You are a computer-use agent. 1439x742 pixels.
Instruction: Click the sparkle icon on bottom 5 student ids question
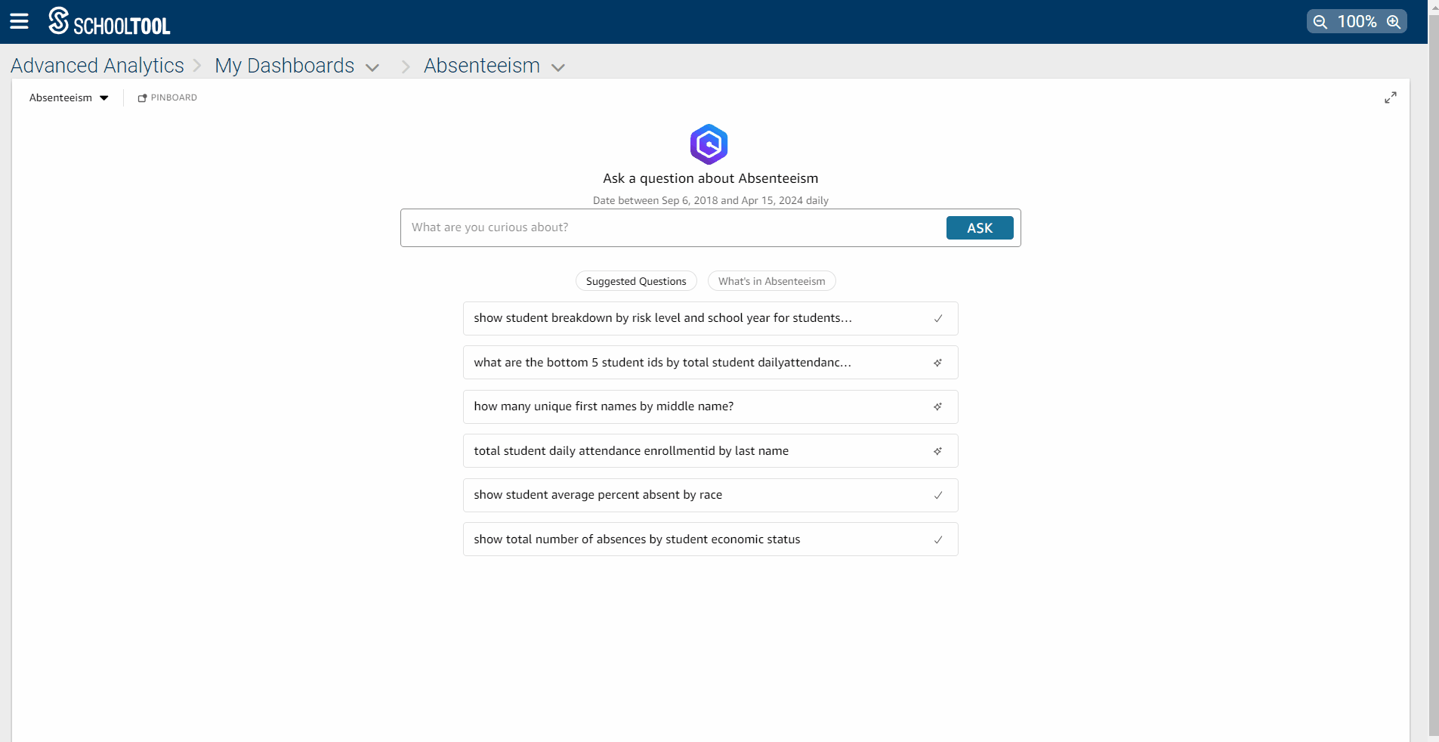coord(937,363)
